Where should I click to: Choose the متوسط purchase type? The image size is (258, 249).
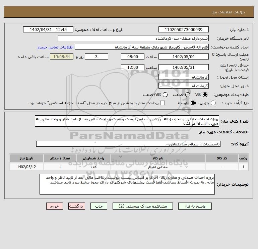(193, 103)
